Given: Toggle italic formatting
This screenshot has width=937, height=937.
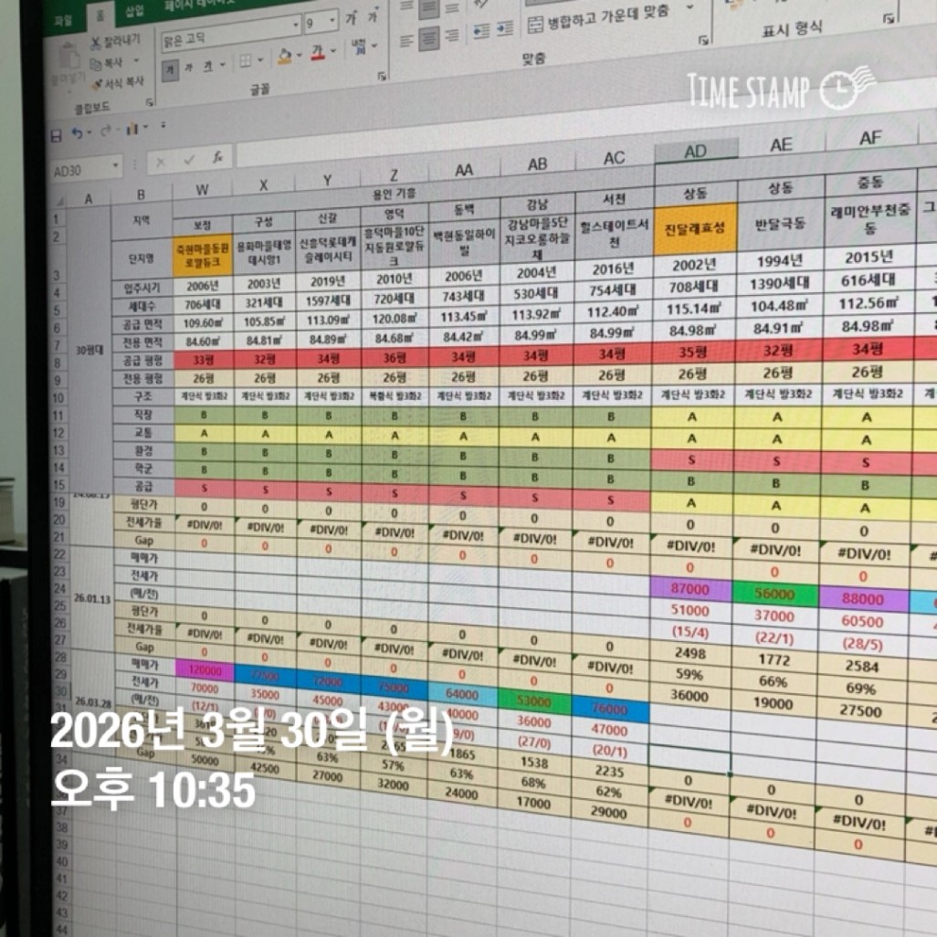Looking at the screenshot, I should pyautogui.click(x=188, y=68).
